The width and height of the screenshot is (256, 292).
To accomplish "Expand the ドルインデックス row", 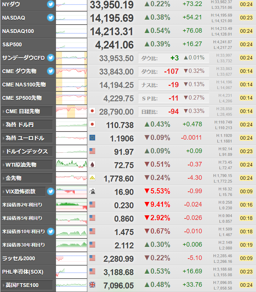I will click(27, 151).
